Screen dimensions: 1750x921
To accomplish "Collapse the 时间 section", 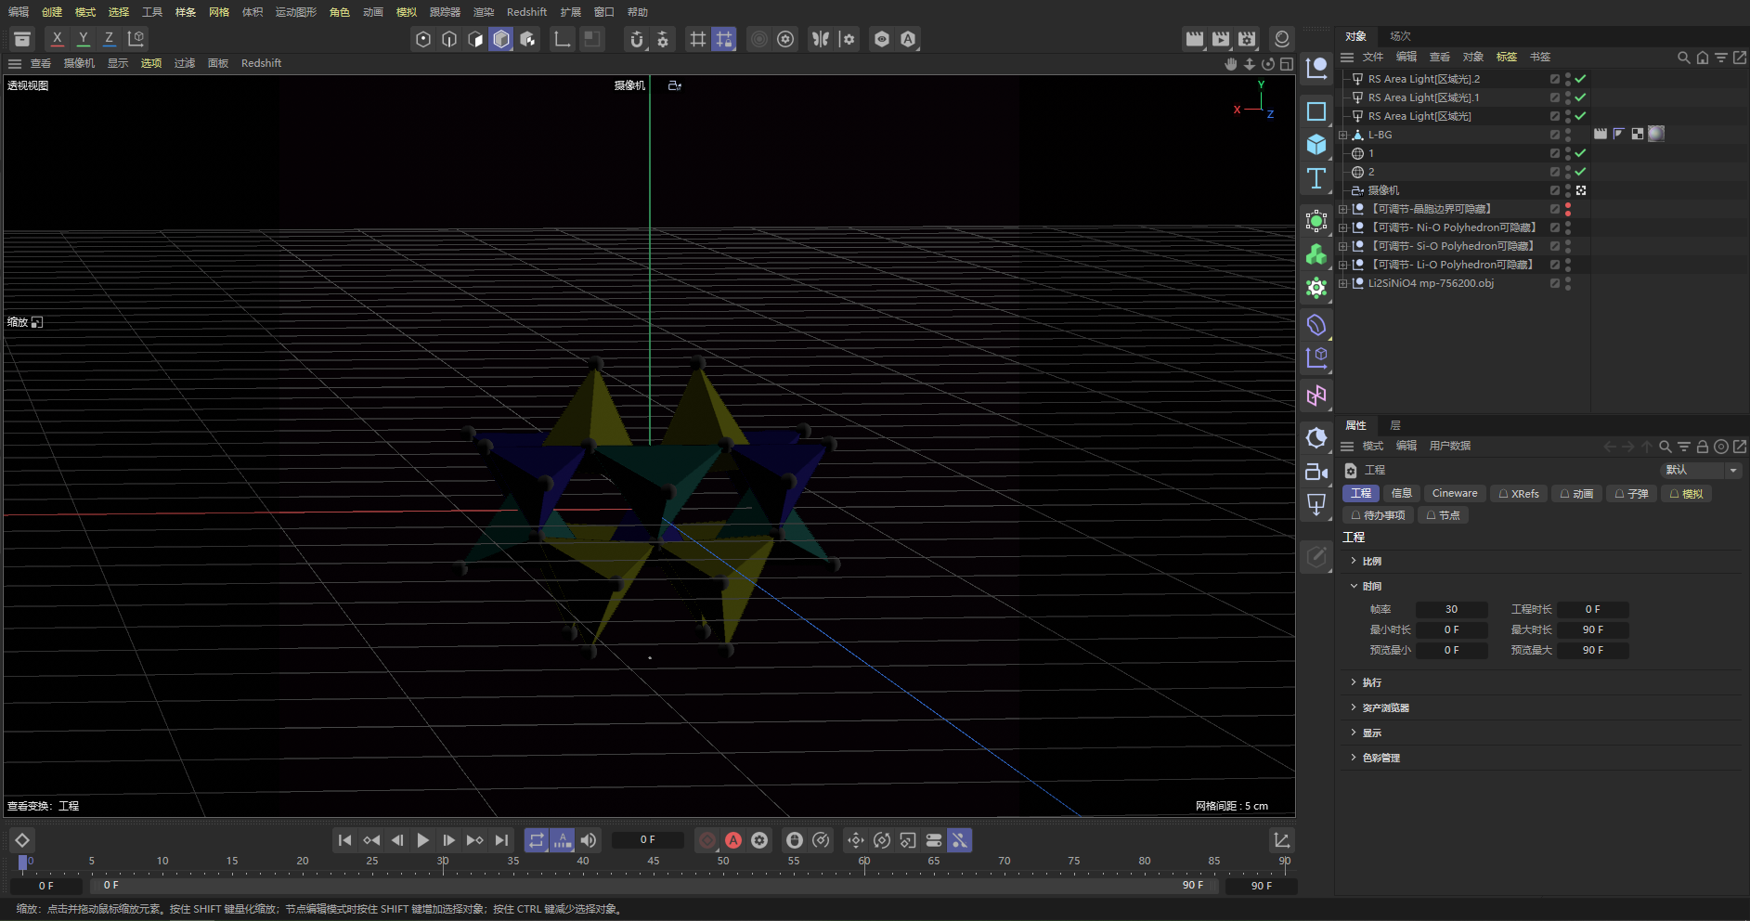I will click(x=1354, y=586).
